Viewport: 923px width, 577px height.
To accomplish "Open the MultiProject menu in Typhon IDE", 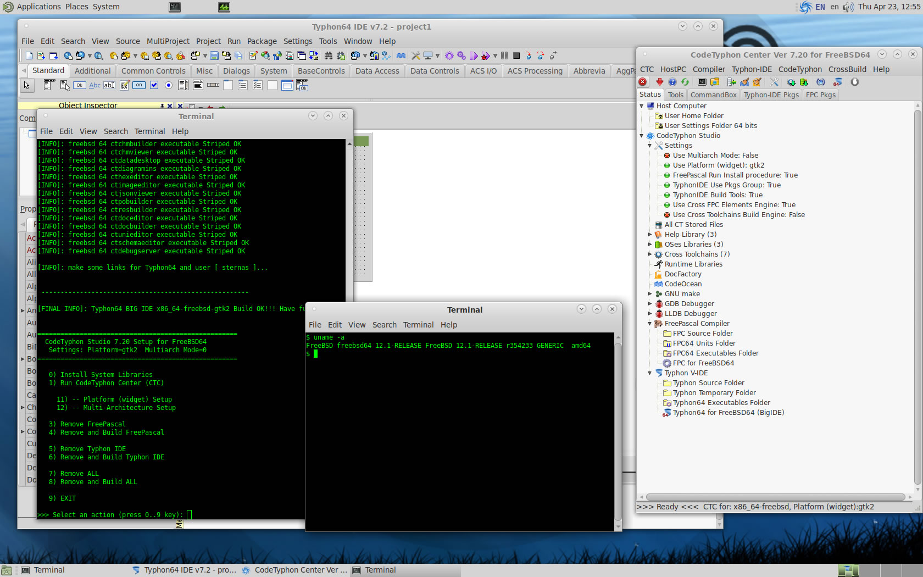I will pyautogui.click(x=168, y=41).
